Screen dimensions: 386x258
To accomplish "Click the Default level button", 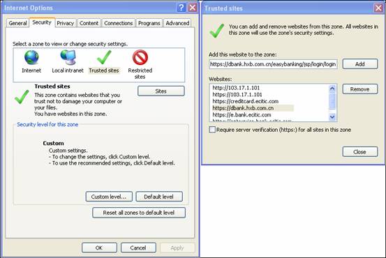I will click(159, 197).
